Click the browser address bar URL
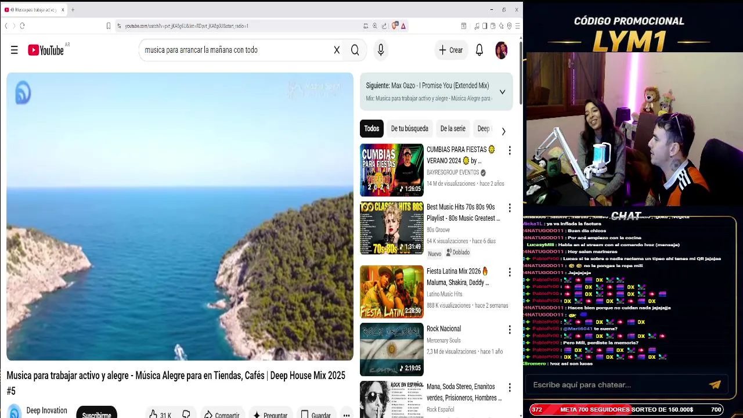The height and width of the screenshot is (418, 743). (x=187, y=26)
